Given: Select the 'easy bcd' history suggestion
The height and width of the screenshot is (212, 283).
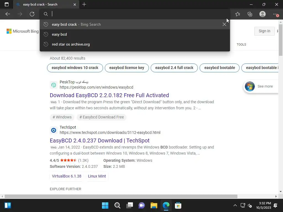Looking at the screenshot, I should tap(135, 34).
